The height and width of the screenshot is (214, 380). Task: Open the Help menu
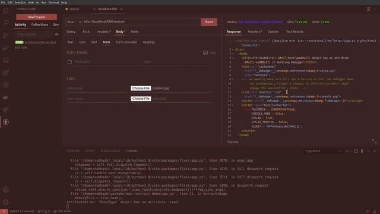[x=64, y=2]
